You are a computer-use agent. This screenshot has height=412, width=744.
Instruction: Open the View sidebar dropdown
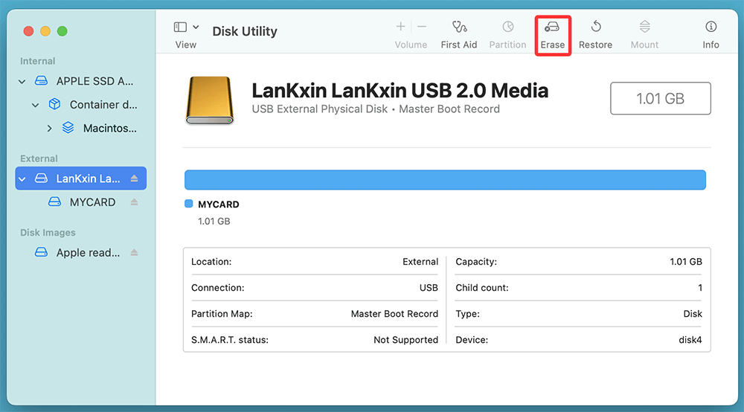tap(186, 28)
